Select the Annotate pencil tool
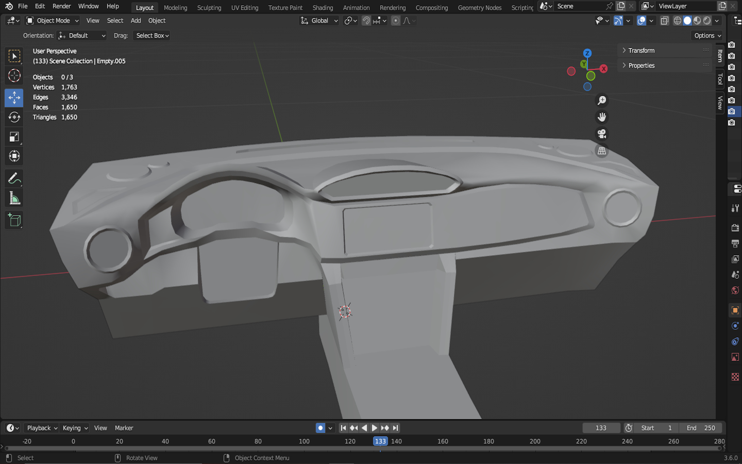Image resolution: width=742 pixels, height=464 pixels. (14, 179)
